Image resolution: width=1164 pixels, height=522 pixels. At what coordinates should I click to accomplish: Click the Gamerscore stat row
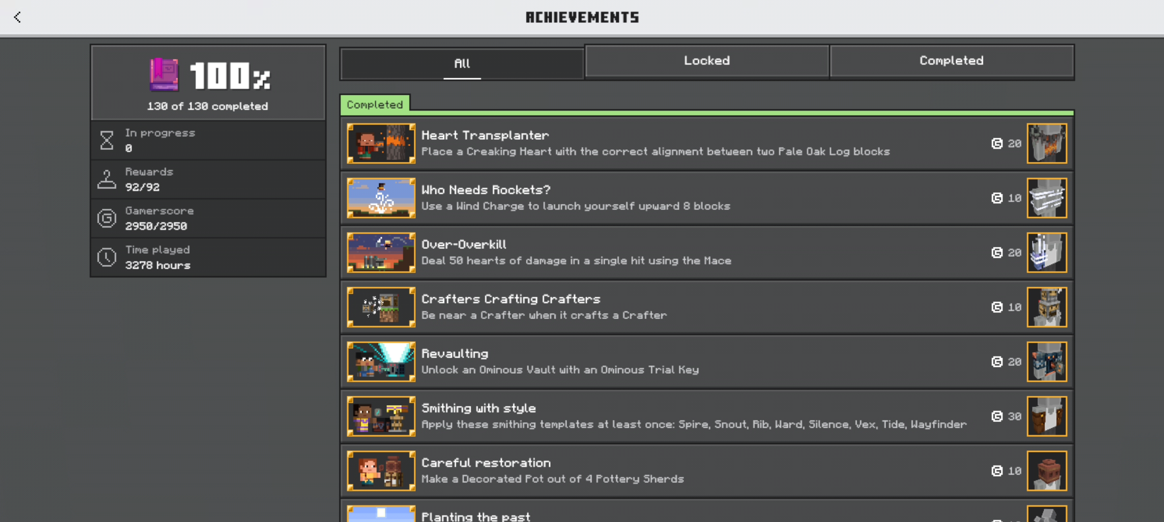click(x=208, y=218)
